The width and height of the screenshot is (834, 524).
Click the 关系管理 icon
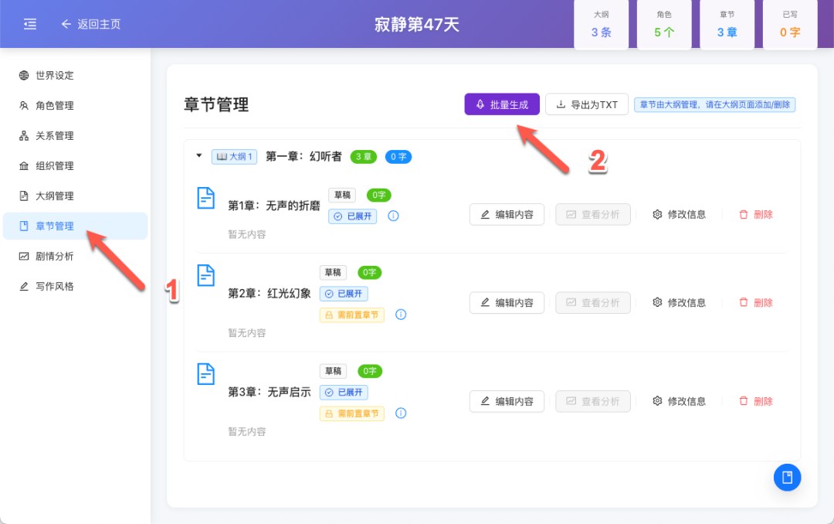(22, 135)
